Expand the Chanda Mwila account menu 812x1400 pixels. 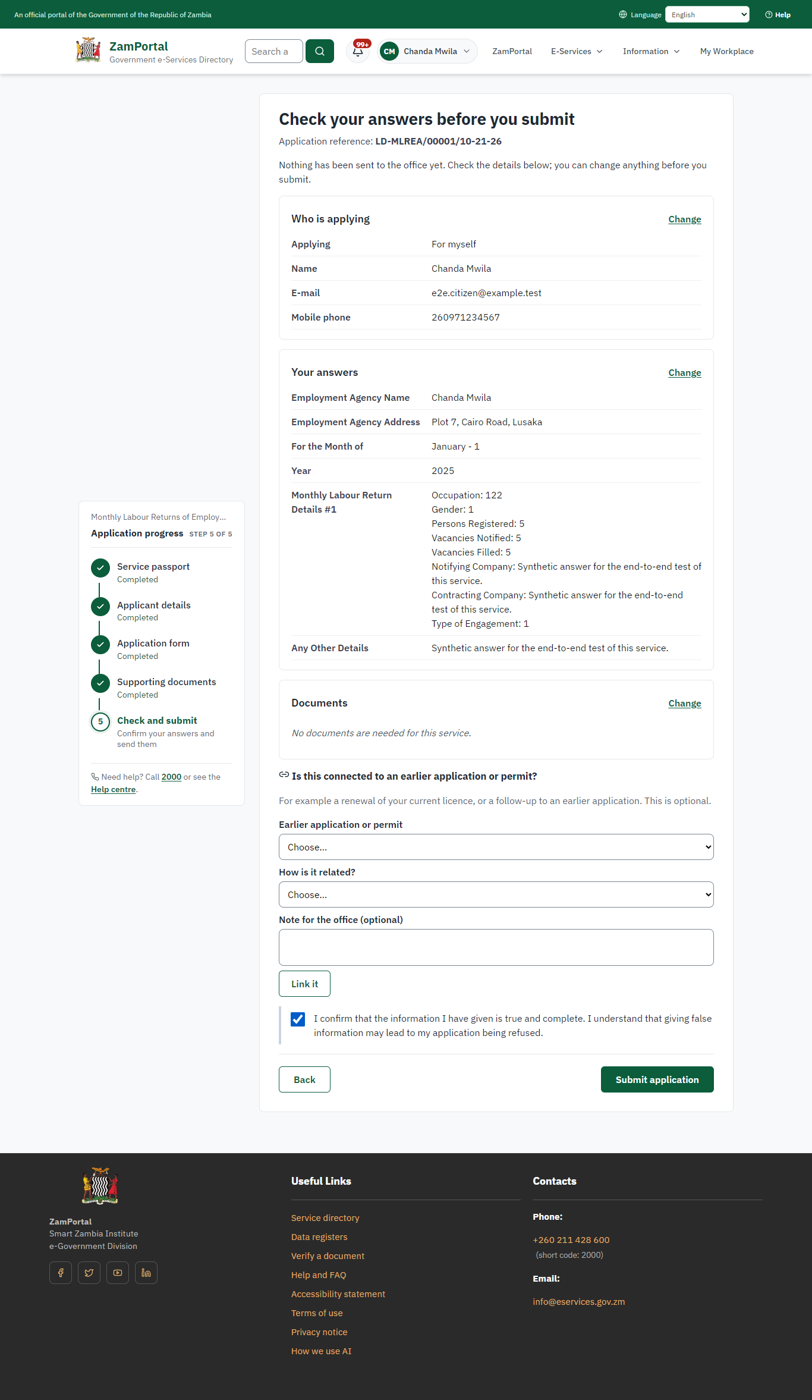pos(427,51)
